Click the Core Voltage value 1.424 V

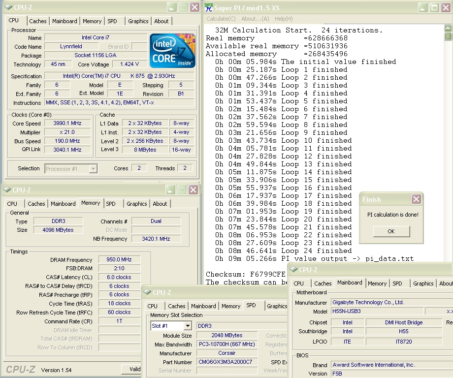point(129,64)
